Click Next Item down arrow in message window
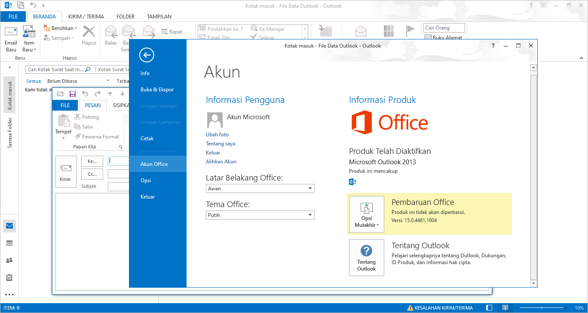The height and width of the screenshot is (313, 588). [x=122, y=94]
